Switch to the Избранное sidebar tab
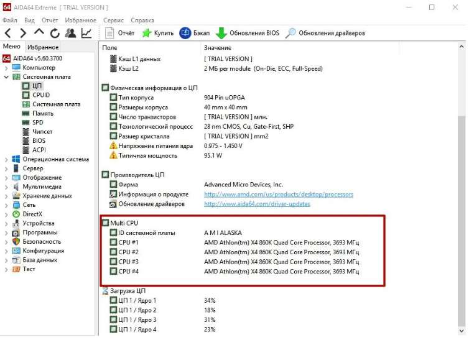The width and height of the screenshot is (469, 345). point(43,47)
